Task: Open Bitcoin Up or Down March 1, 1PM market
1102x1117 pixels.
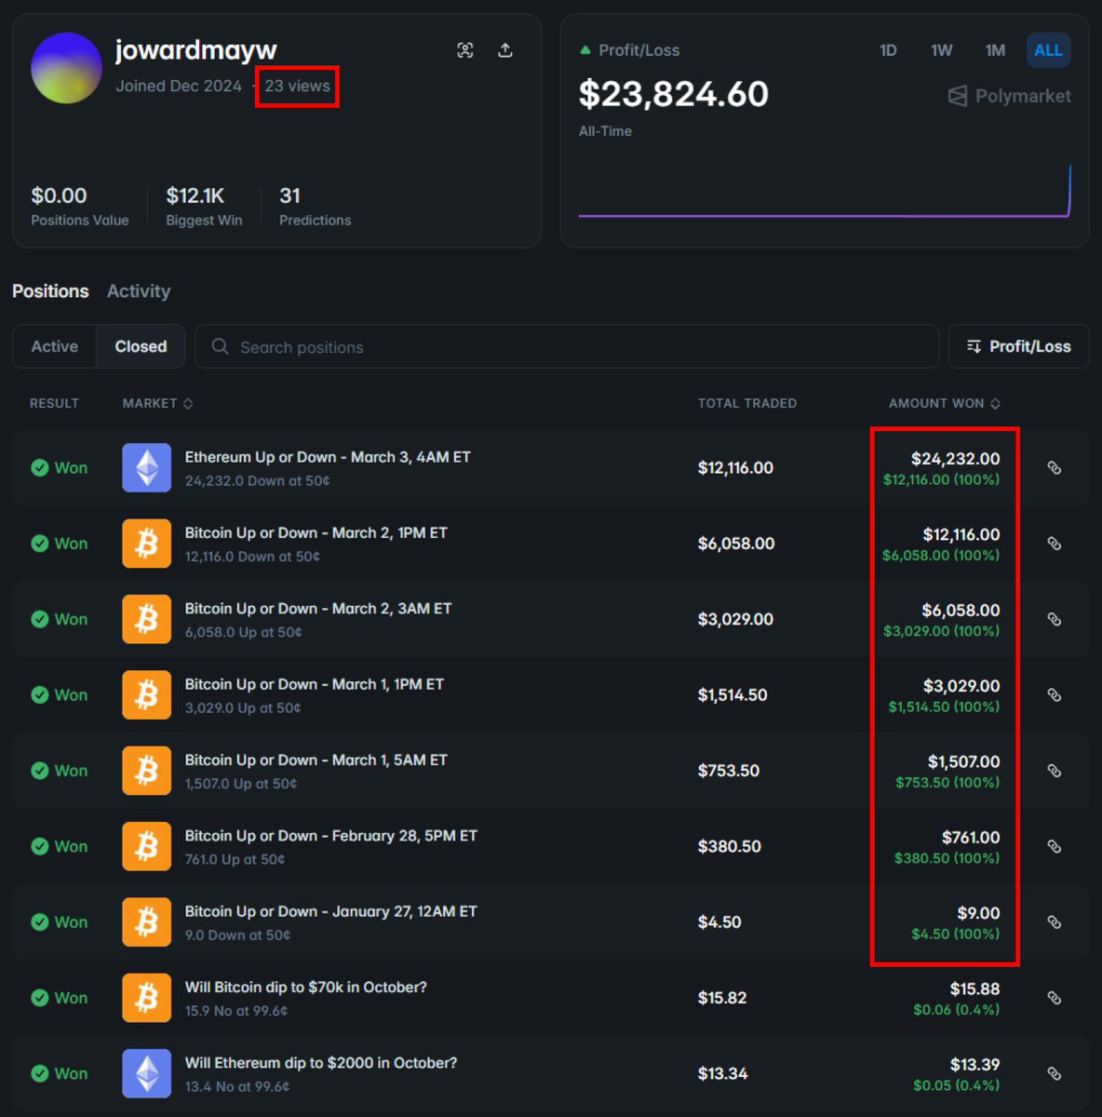Action: (315, 684)
